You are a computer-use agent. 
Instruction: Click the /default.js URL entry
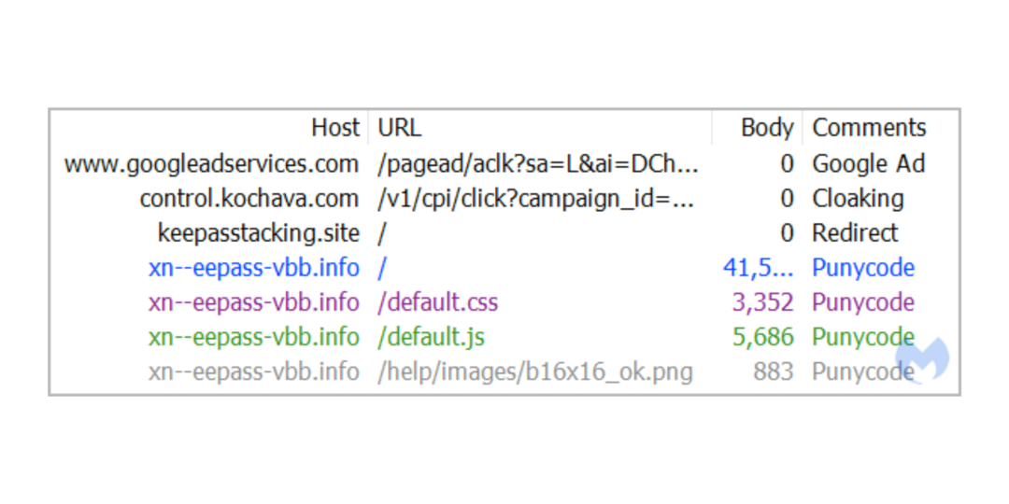(x=431, y=337)
